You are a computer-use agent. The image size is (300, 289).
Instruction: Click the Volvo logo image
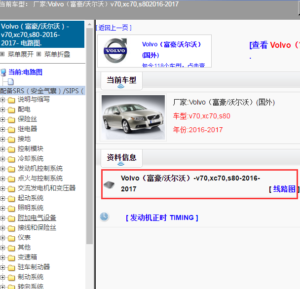pyautogui.click(x=115, y=50)
